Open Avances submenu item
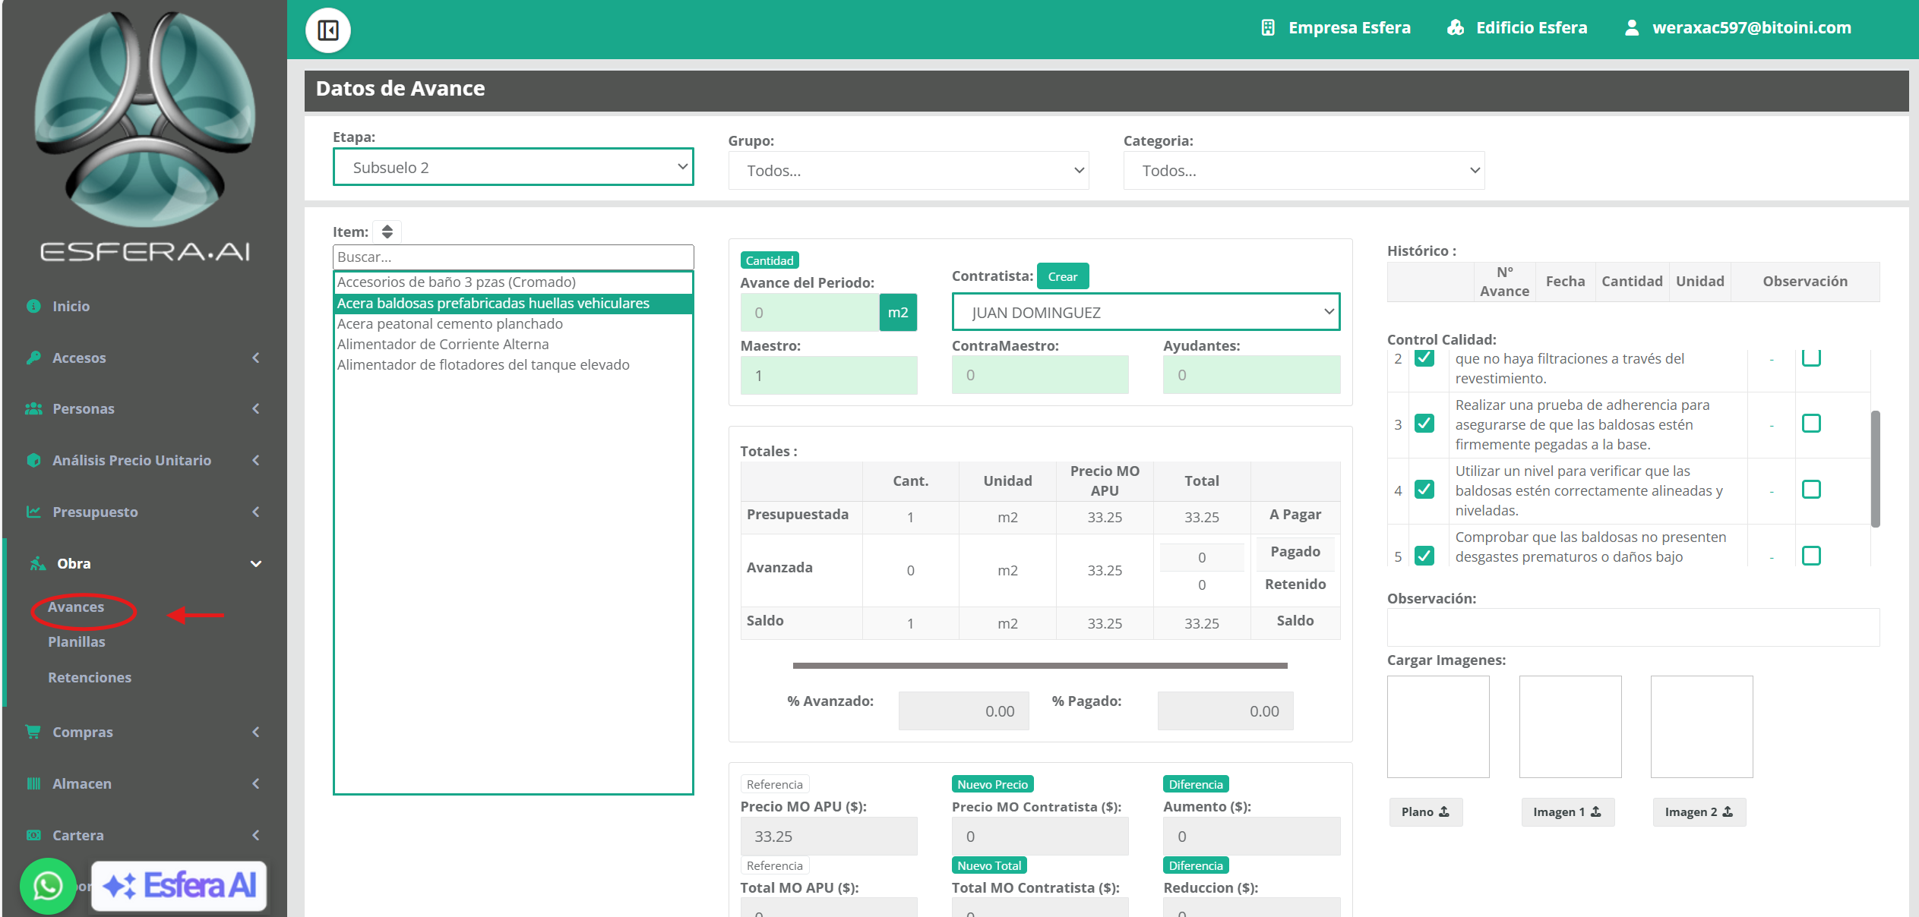The height and width of the screenshot is (917, 1919). pyautogui.click(x=76, y=607)
